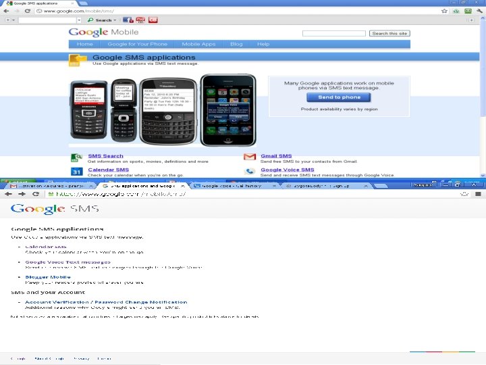Click red YouTube icon in extension toolbar
This screenshot has width=486, height=365.
tap(140, 20)
